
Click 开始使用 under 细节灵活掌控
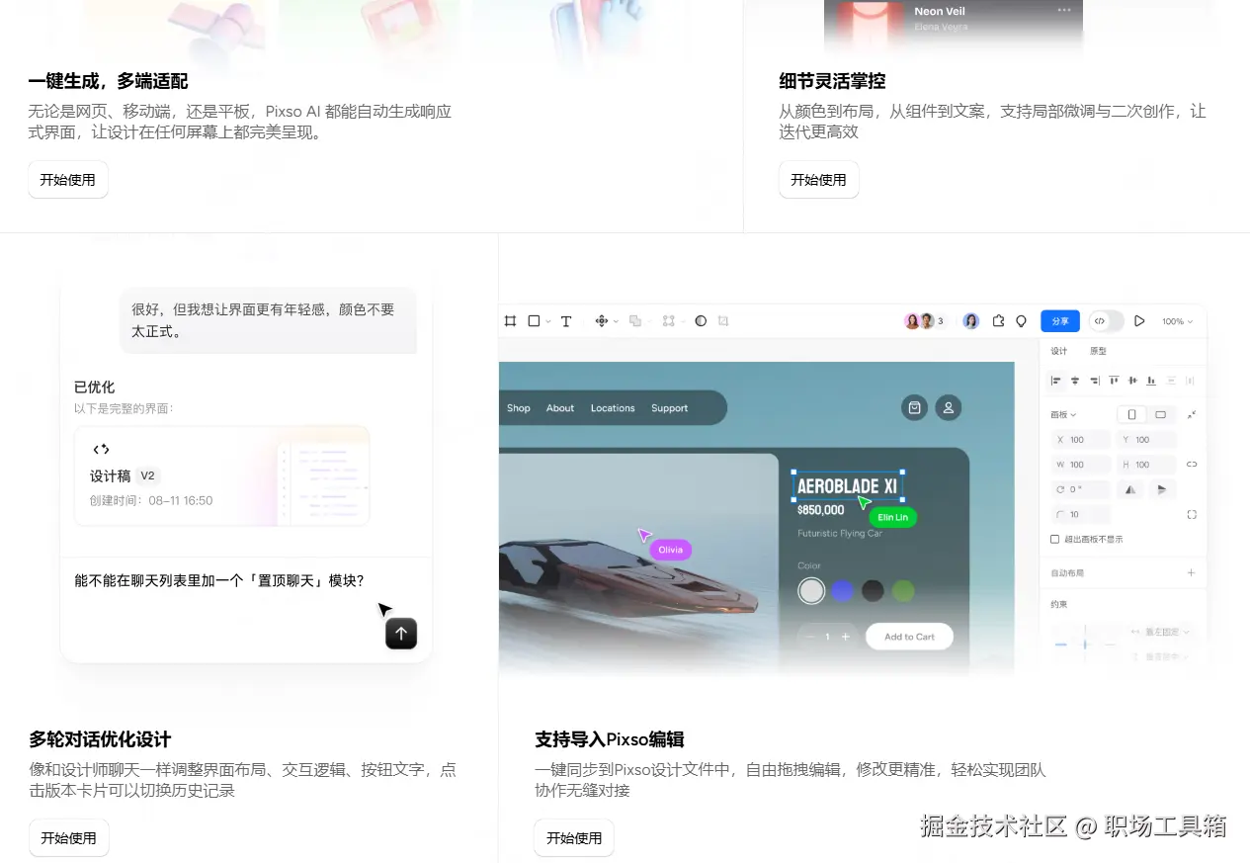pyautogui.click(x=819, y=180)
